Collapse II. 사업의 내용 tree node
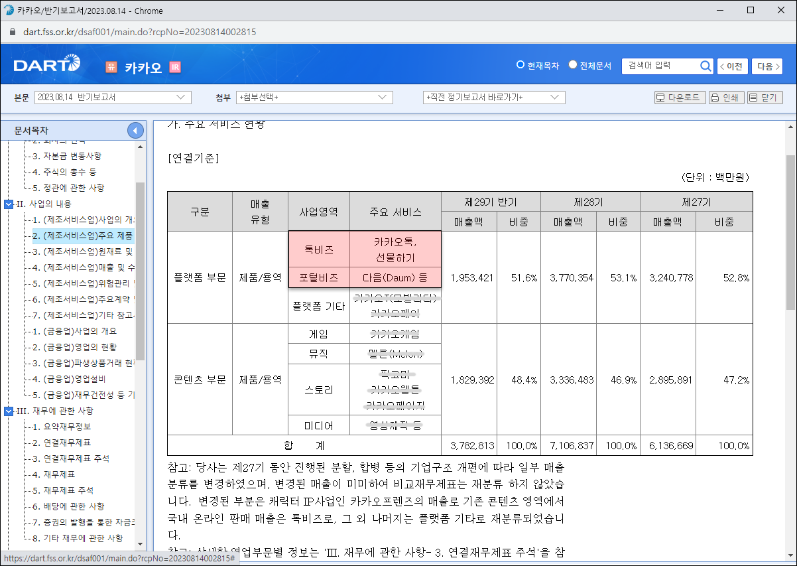 point(8,204)
